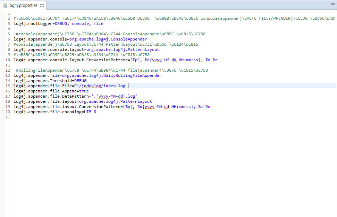
Task: Click the RollingFileAppender comment on line 12
Action: coord(112,70)
